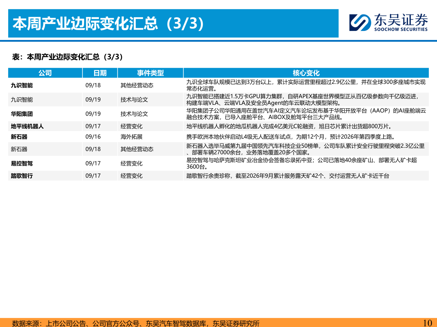Image resolution: width=437 pixels, height=327 pixels.
Task: Select the blue banner title 本周产业边际变化汇总（3/3）
Action: (x=109, y=24)
